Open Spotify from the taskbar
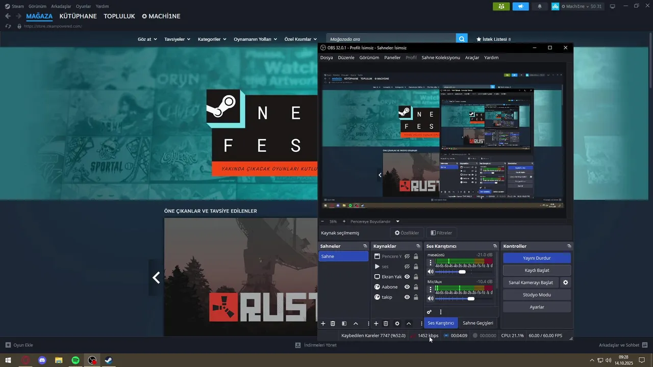Screen dimensions: 653x367 (76, 360)
